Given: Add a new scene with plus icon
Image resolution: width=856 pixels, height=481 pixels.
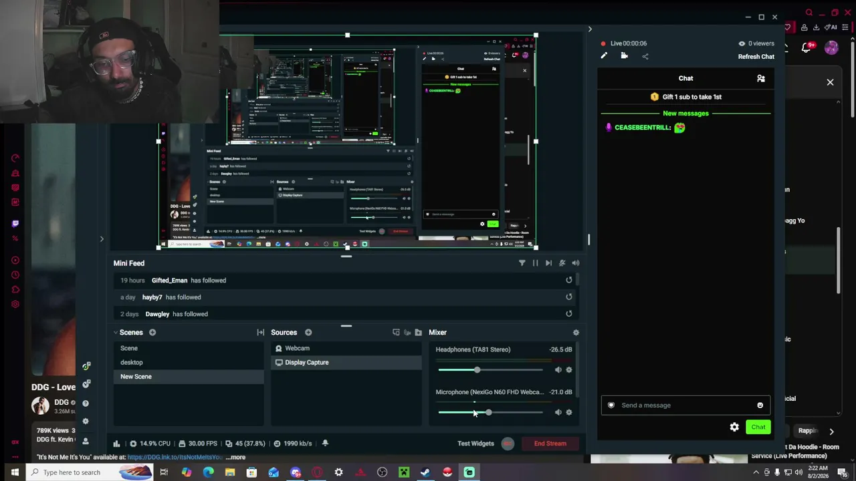Looking at the screenshot, I should [152, 333].
